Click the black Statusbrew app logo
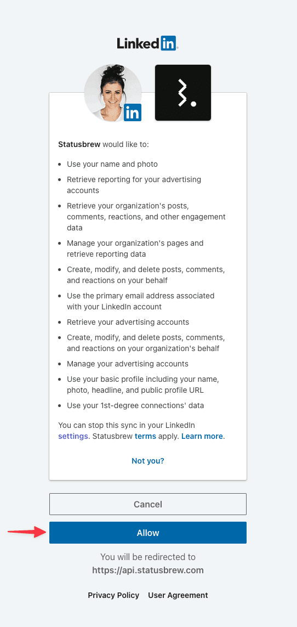This screenshot has width=297, height=627. tap(183, 93)
